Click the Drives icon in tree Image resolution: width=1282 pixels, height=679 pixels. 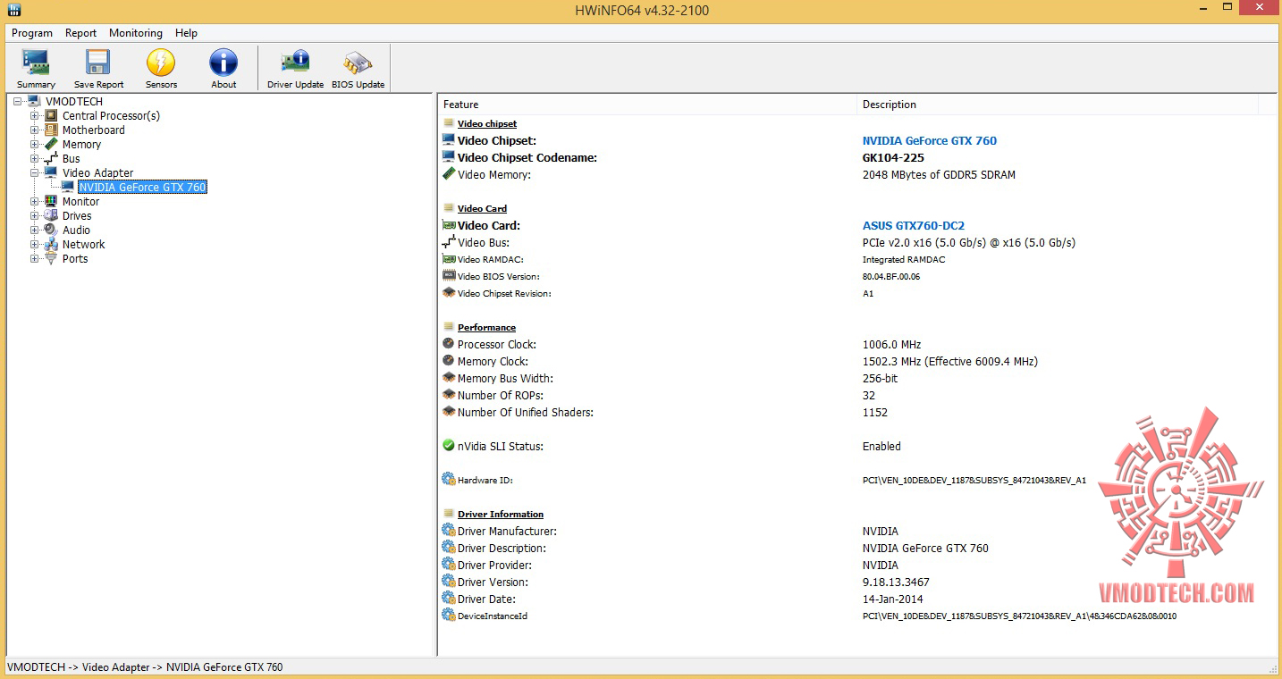[x=51, y=215]
